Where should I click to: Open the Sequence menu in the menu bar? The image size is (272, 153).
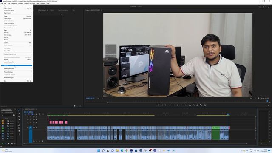pyautogui.click(x=14, y=3)
